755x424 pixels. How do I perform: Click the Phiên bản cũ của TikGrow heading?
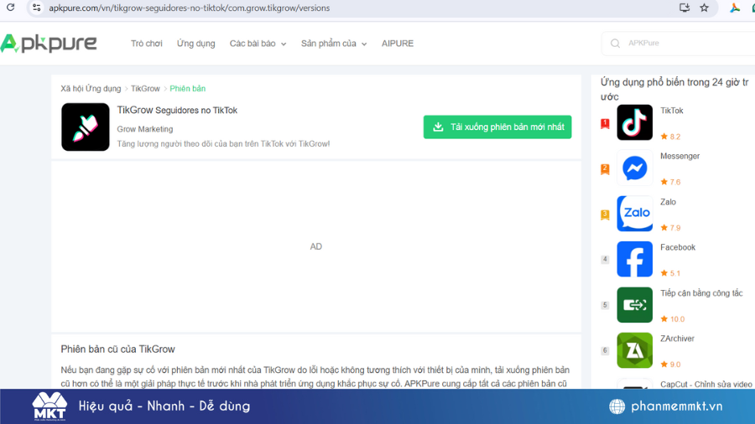click(117, 349)
